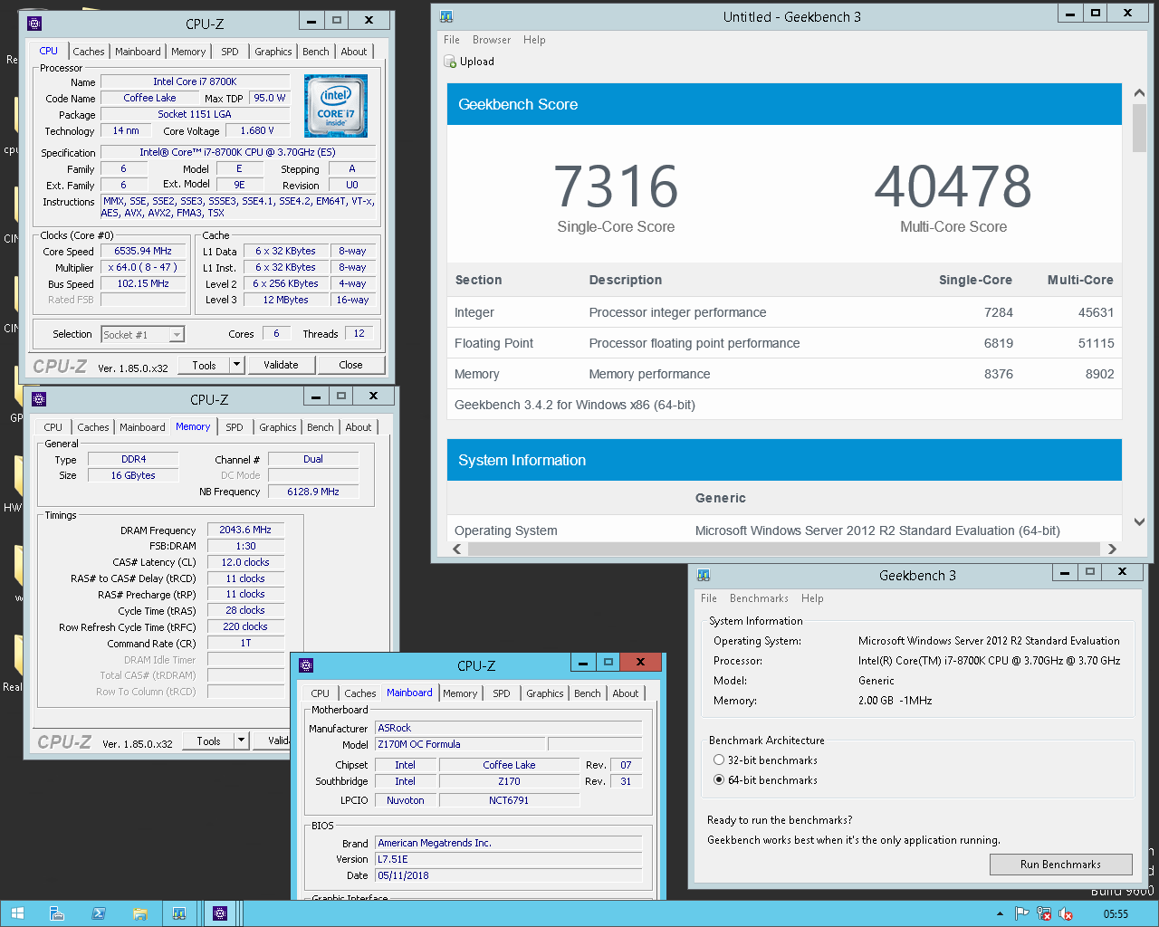Image resolution: width=1159 pixels, height=927 pixels.
Task: Open Mainboard tab in CPU-Z Memory window
Action: (x=143, y=427)
